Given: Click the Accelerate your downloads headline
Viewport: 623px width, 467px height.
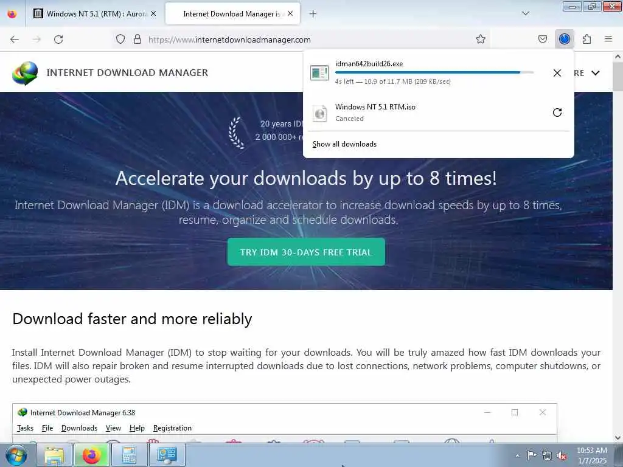Looking at the screenshot, I should [x=306, y=178].
